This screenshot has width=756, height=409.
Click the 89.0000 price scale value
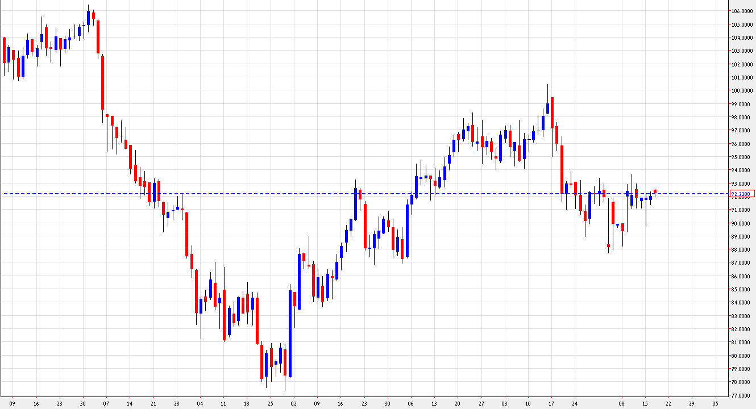click(x=741, y=236)
